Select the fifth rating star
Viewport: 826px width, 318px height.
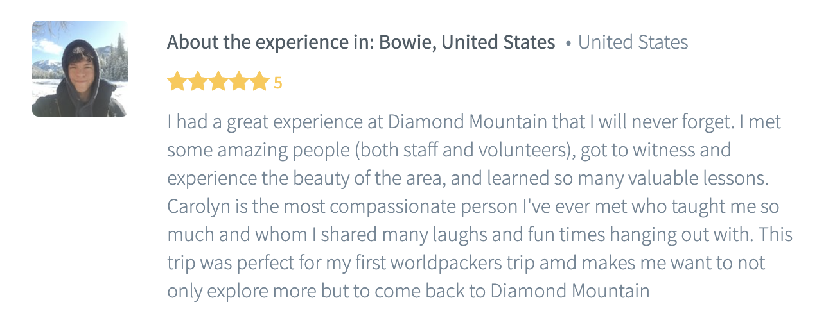point(259,82)
